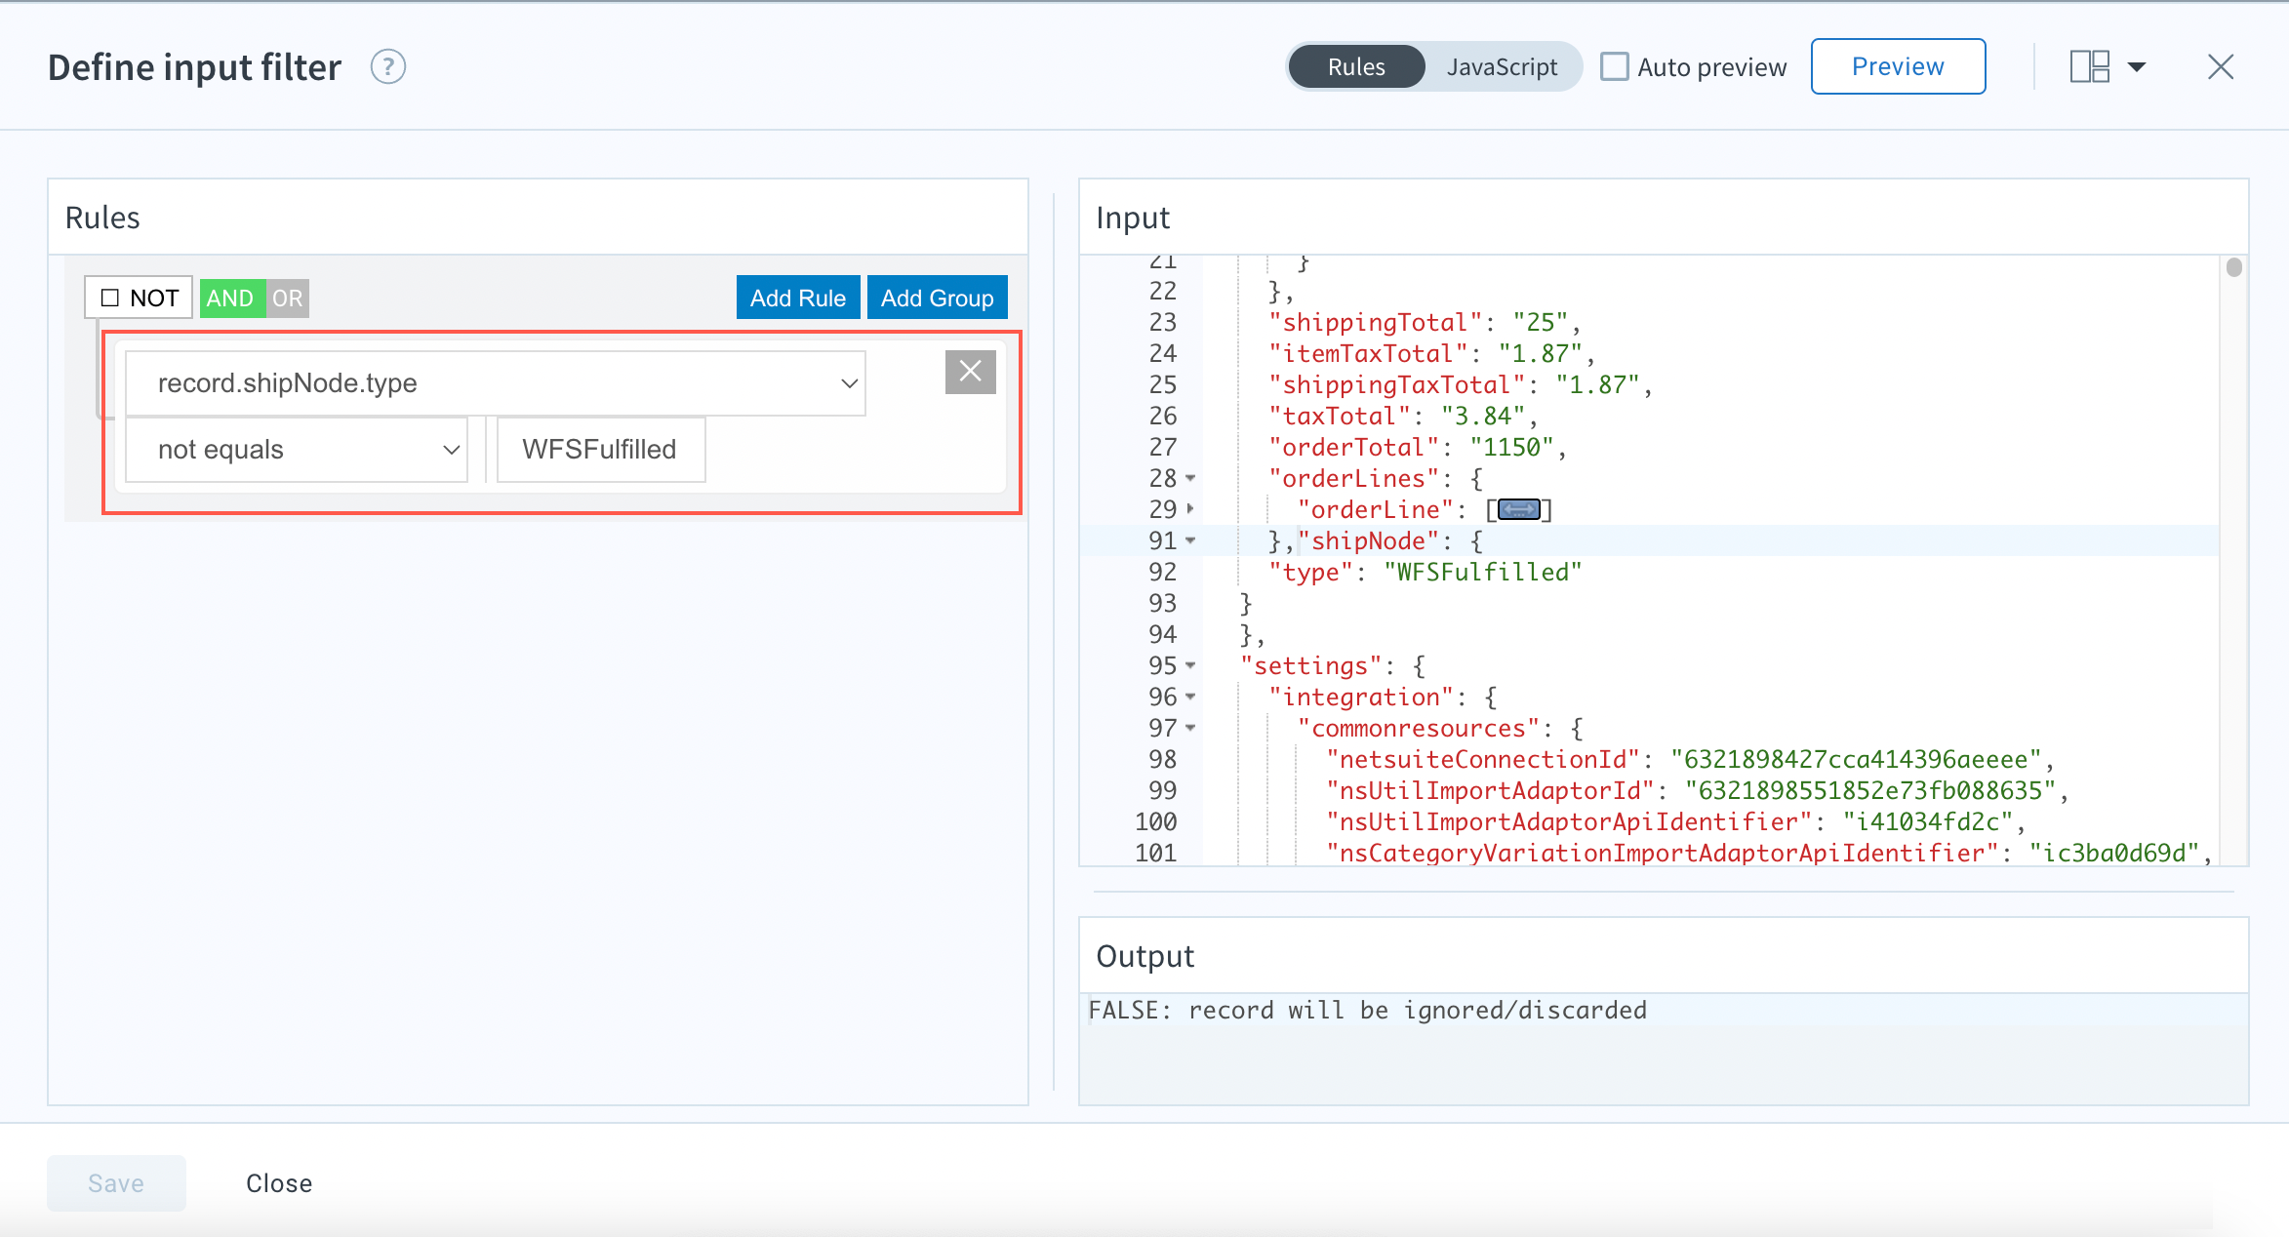
Task: Click the "orderTotal" line in Input
Action: click(1417, 448)
